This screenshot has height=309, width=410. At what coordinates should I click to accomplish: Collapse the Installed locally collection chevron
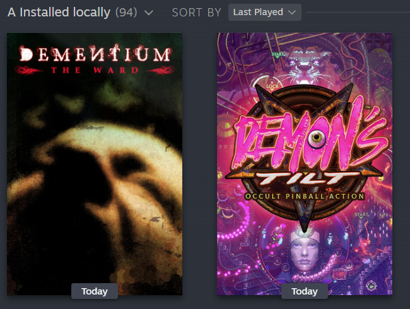(148, 13)
